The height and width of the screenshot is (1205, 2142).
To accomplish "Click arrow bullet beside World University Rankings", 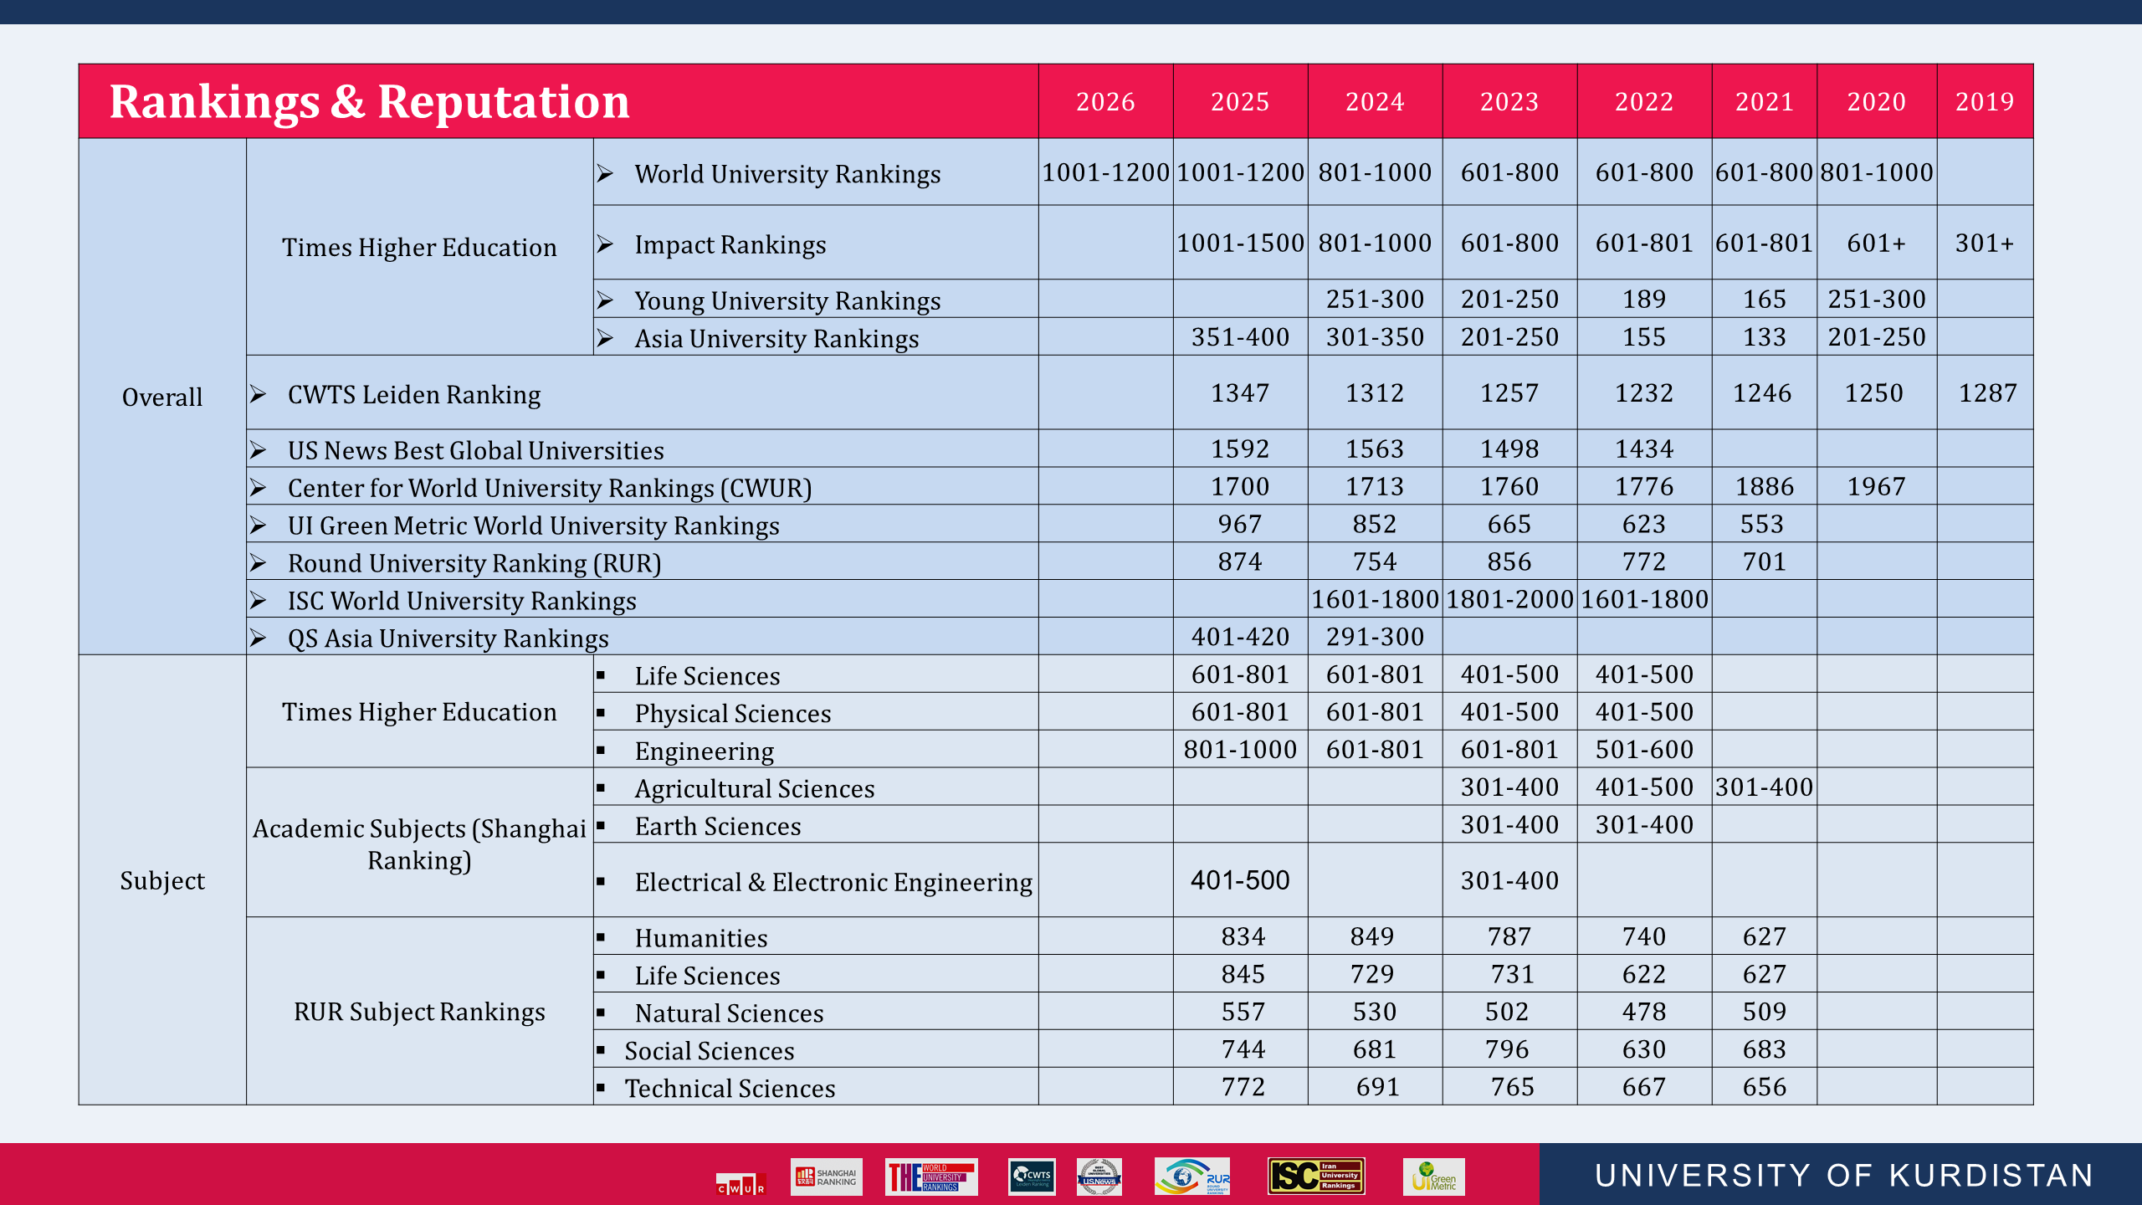I will (606, 174).
